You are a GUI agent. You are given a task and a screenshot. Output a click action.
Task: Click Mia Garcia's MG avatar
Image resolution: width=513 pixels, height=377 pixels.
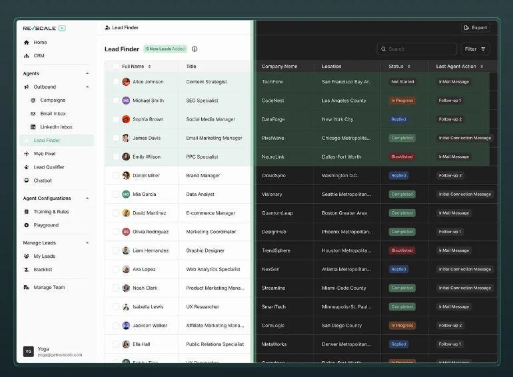[x=126, y=194]
